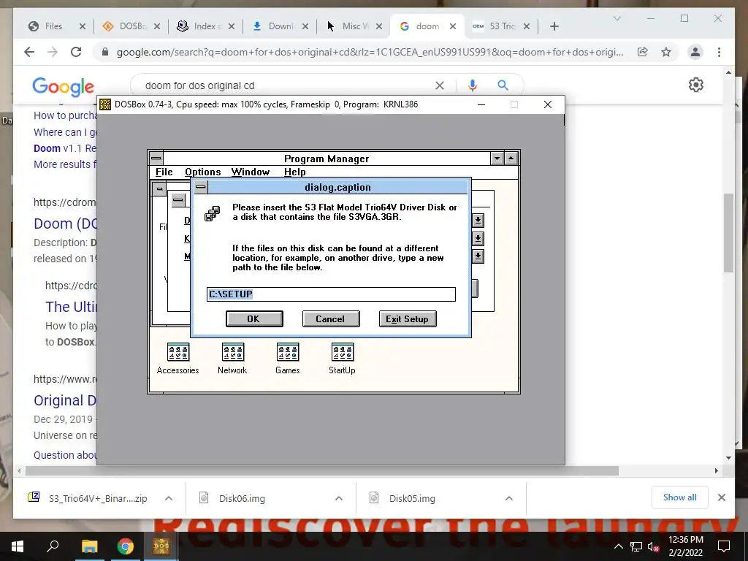This screenshot has height=561, width=748.
Task: Show hidden system tray icons
Action: tap(618, 546)
